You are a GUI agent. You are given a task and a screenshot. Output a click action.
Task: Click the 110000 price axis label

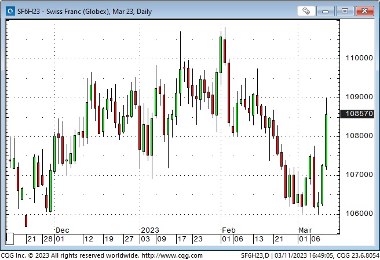pyautogui.click(x=359, y=58)
